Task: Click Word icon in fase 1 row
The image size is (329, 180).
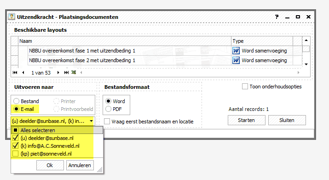Action: tap(236, 51)
